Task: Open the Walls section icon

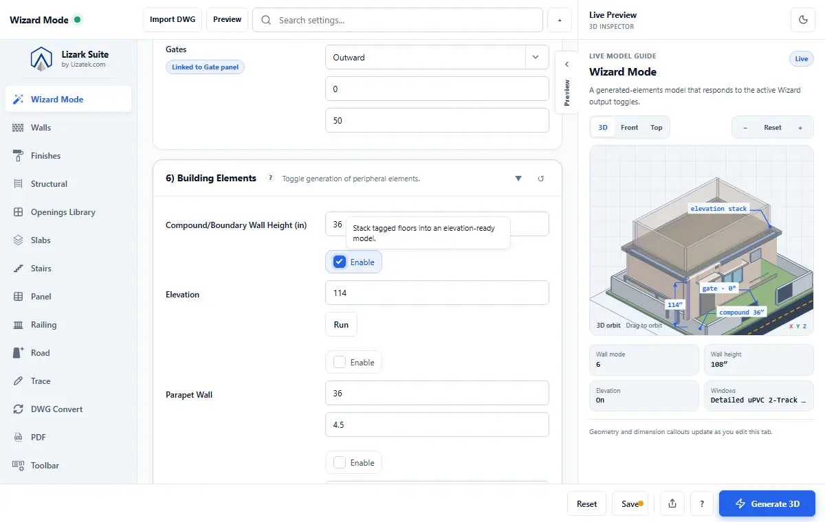Action: [19, 128]
